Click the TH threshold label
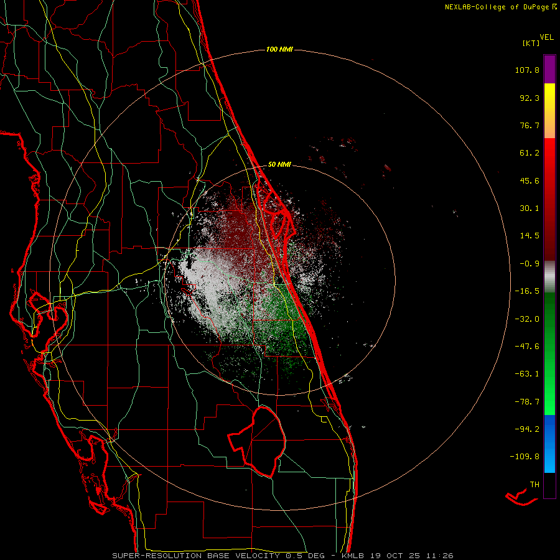Viewport: 560px width, 560px height. pos(534,485)
